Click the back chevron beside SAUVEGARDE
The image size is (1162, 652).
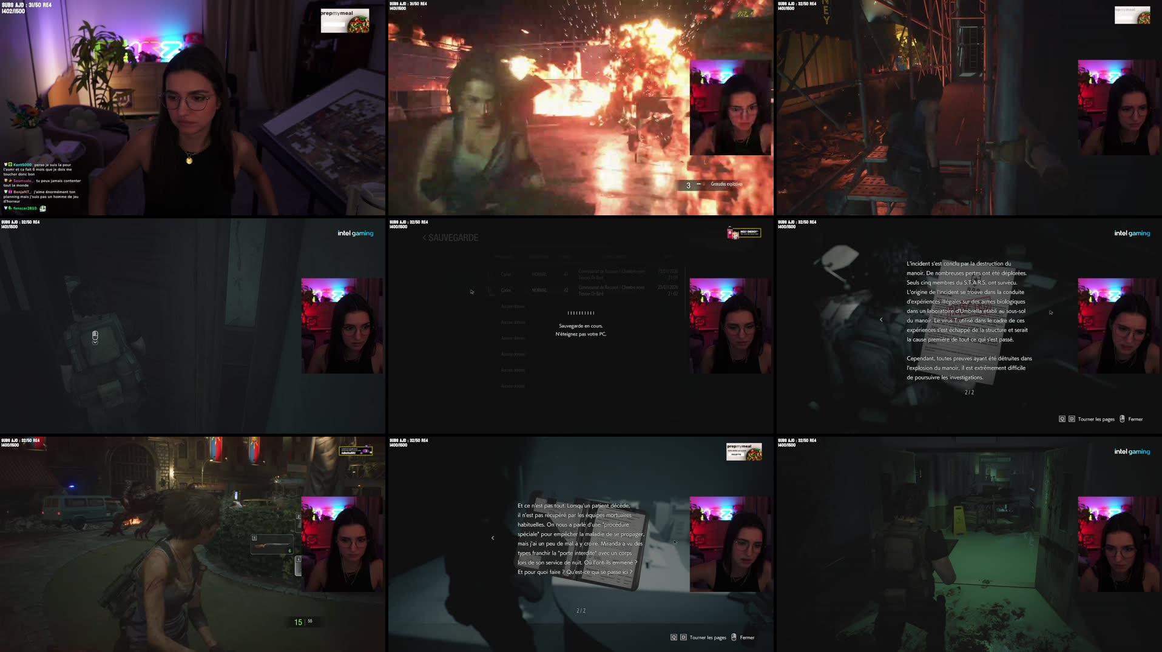(425, 237)
